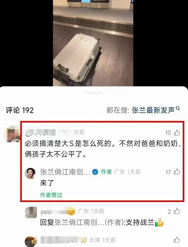
Task: Reply to the author's 来了 comment
Action: 47,183
